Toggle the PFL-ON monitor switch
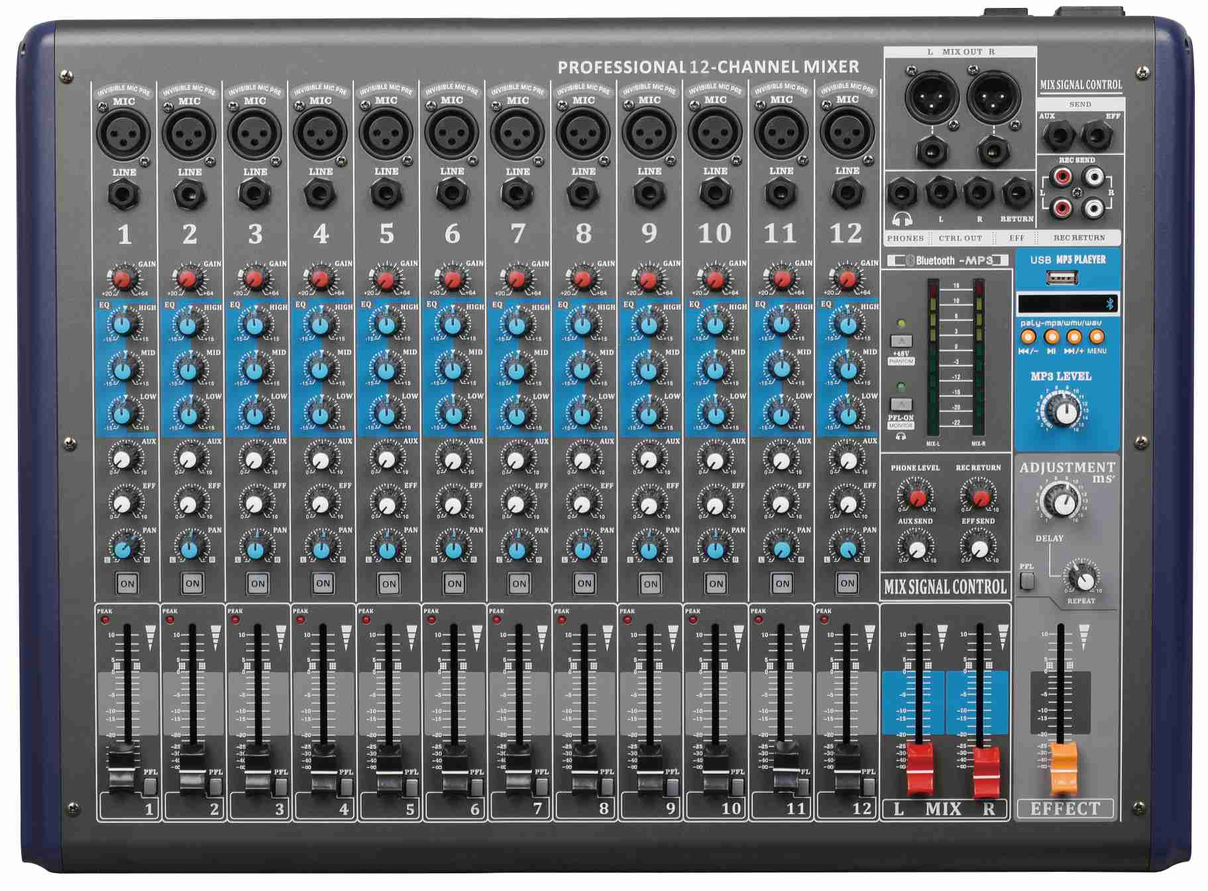This screenshot has height=891, width=1208. click(x=901, y=404)
